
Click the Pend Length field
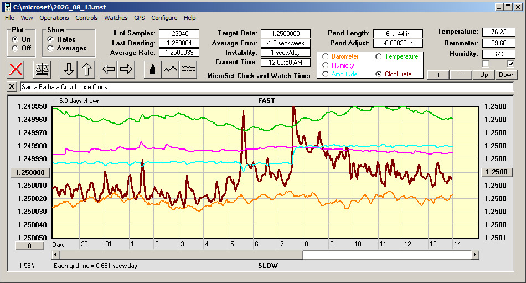click(398, 34)
